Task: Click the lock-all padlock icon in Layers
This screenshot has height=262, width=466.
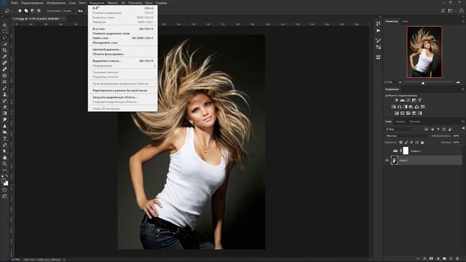Action: tap(422, 143)
